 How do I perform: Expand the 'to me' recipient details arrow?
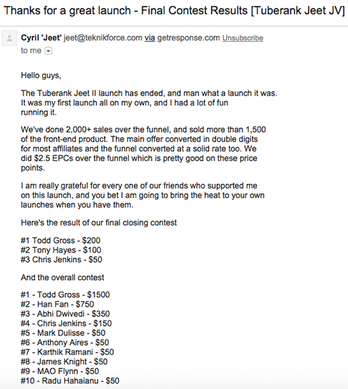48,51
